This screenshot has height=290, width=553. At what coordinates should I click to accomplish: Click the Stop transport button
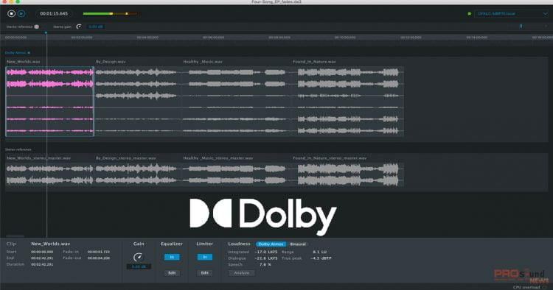11,14
